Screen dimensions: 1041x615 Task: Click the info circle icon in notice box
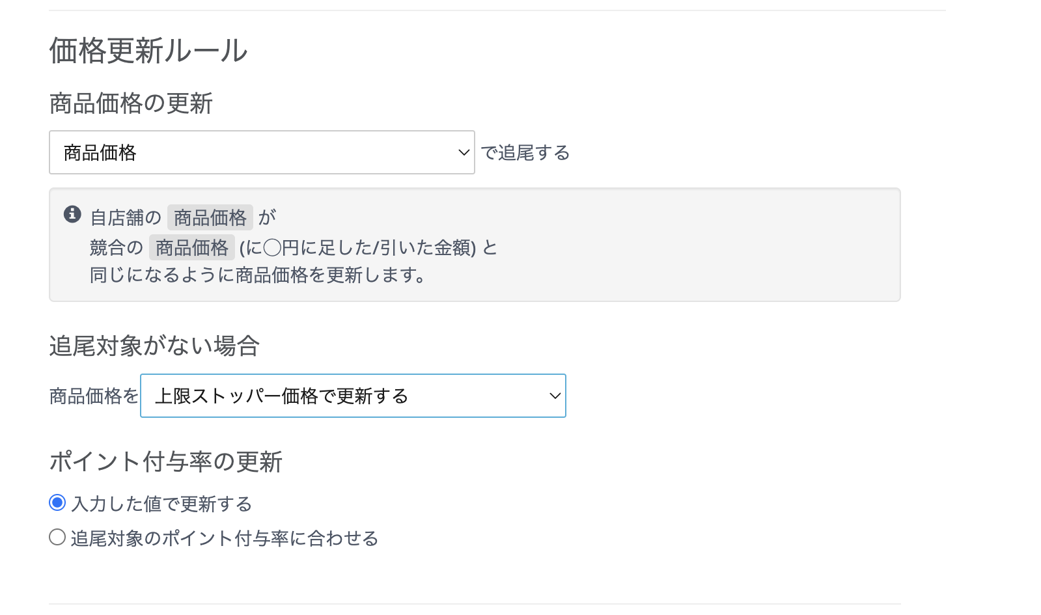72,214
